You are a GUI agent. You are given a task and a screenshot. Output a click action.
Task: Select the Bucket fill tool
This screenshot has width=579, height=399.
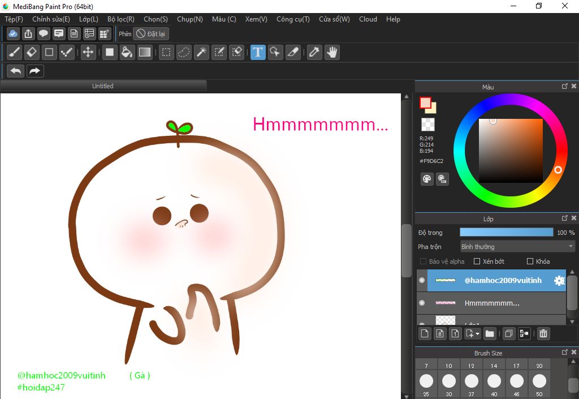click(127, 52)
